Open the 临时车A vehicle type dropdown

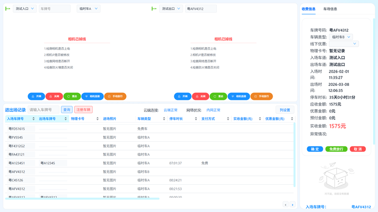point(88,8)
